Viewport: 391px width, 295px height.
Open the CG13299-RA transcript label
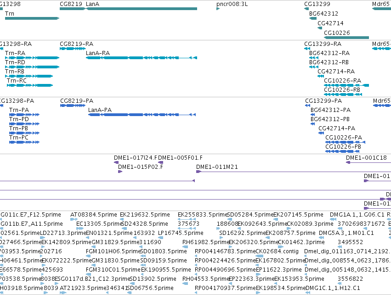pos(323,44)
